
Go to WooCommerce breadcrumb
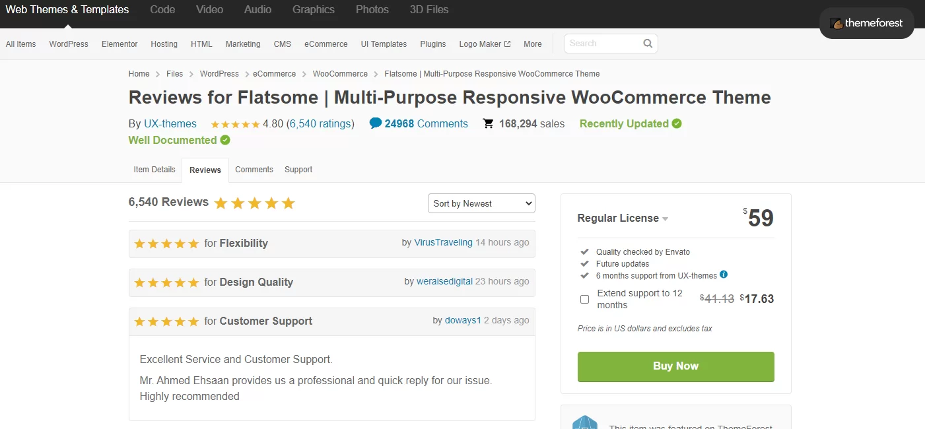pyautogui.click(x=340, y=74)
